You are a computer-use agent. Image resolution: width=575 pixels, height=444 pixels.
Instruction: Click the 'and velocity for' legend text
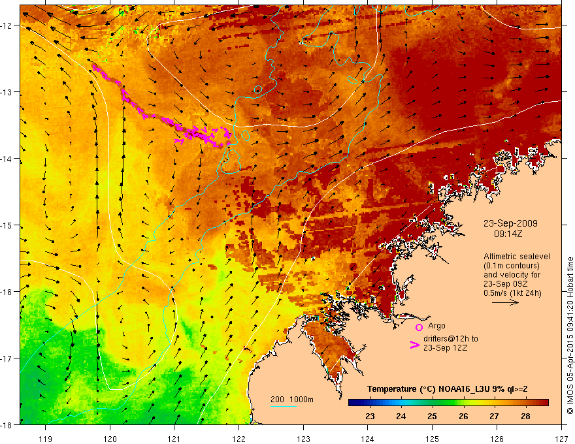point(512,275)
